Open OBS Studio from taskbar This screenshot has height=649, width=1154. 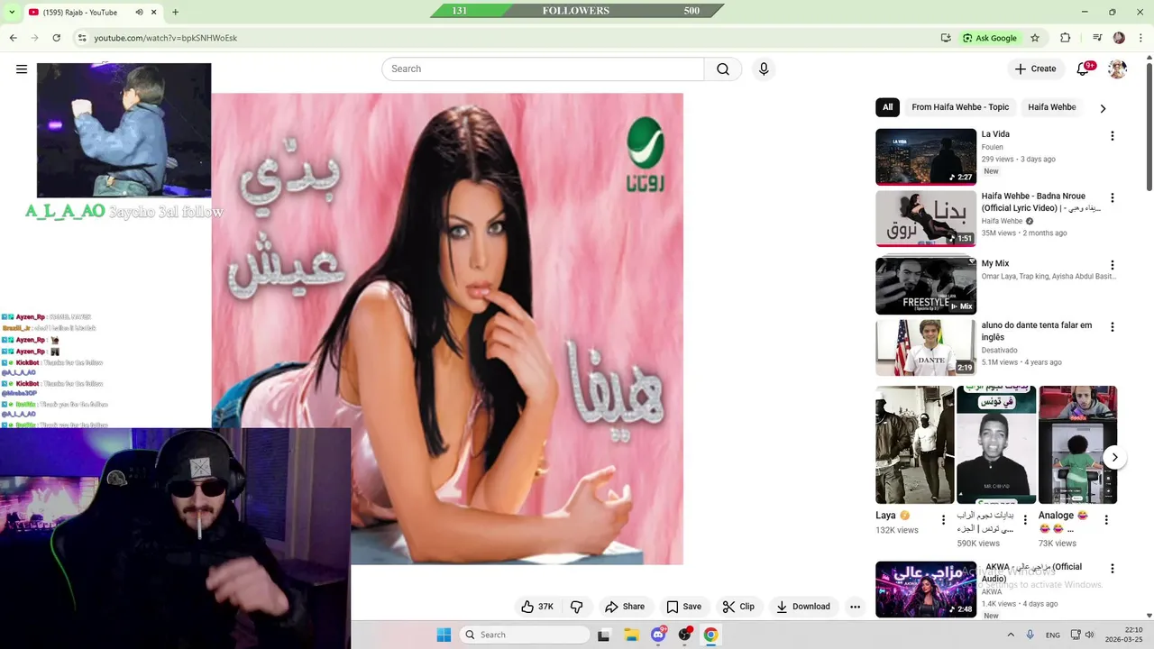(685, 635)
